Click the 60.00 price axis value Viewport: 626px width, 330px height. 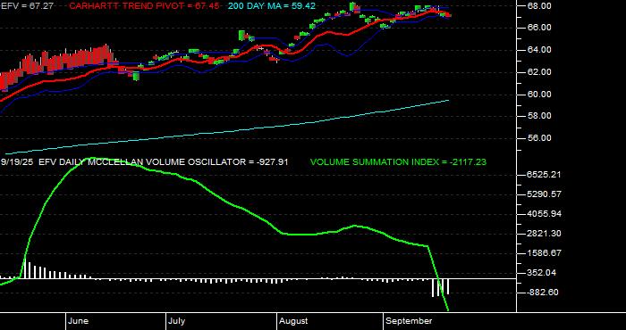point(540,95)
